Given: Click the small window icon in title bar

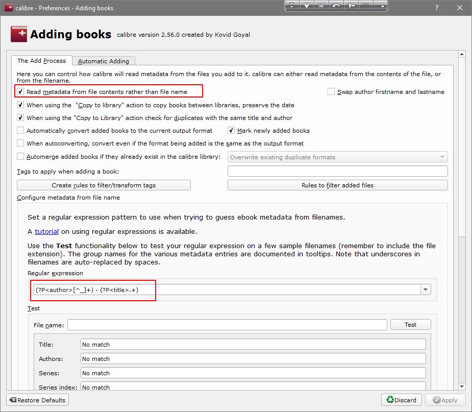Looking at the screenshot, I should pyautogui.click(x=321, y=6).
